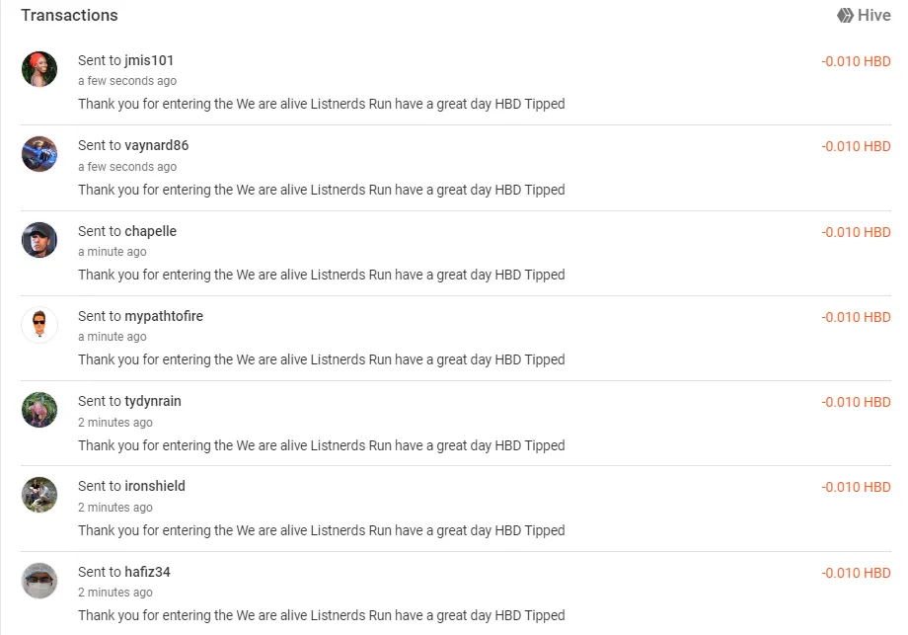Click the hafiz34 username
908x635 pixels.
(148, 572)
